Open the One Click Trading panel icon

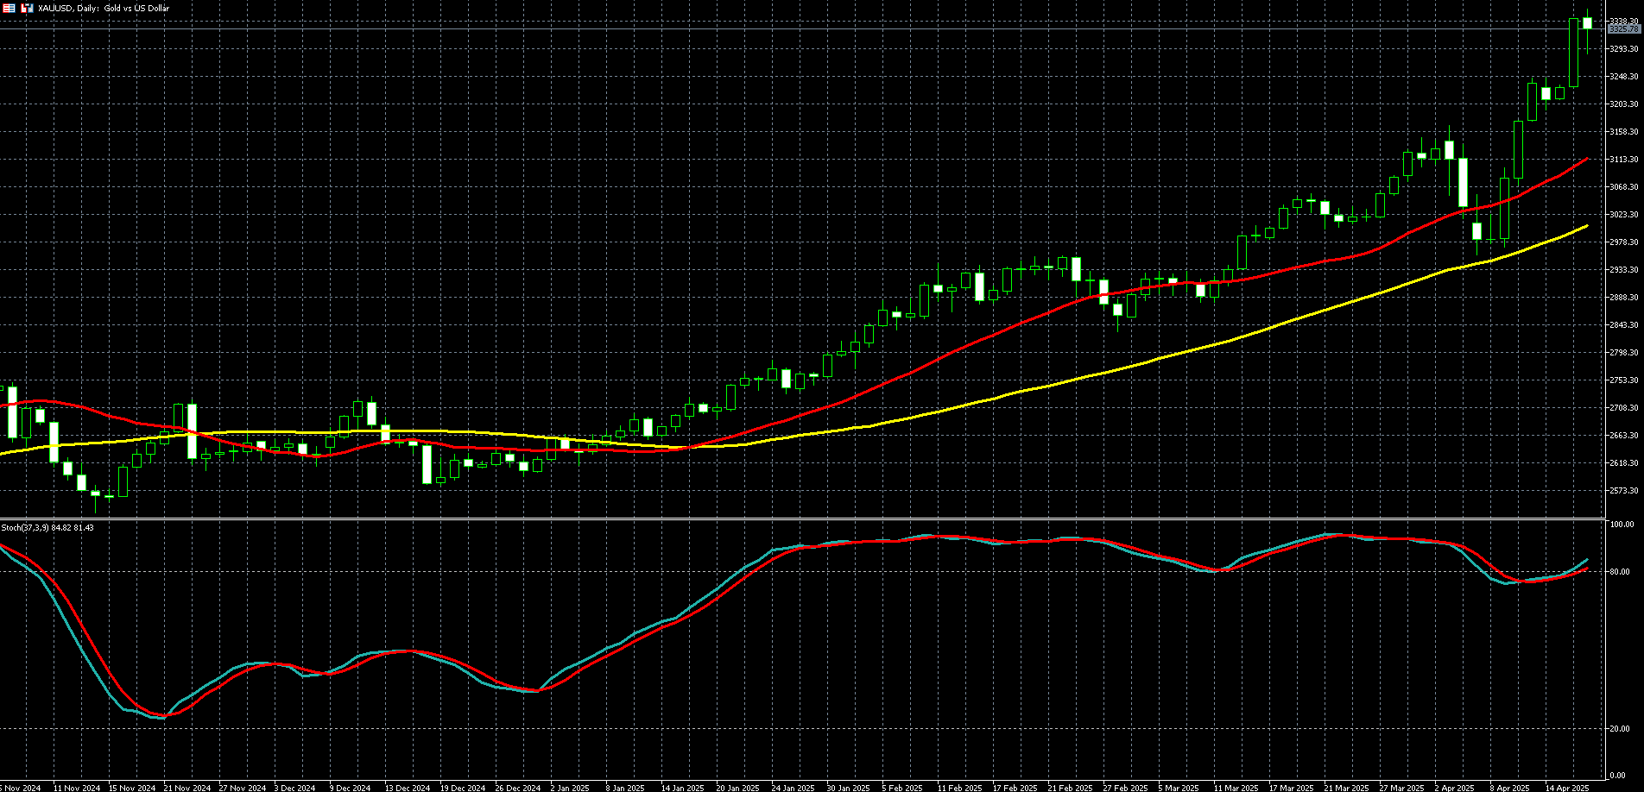(9, 8)
